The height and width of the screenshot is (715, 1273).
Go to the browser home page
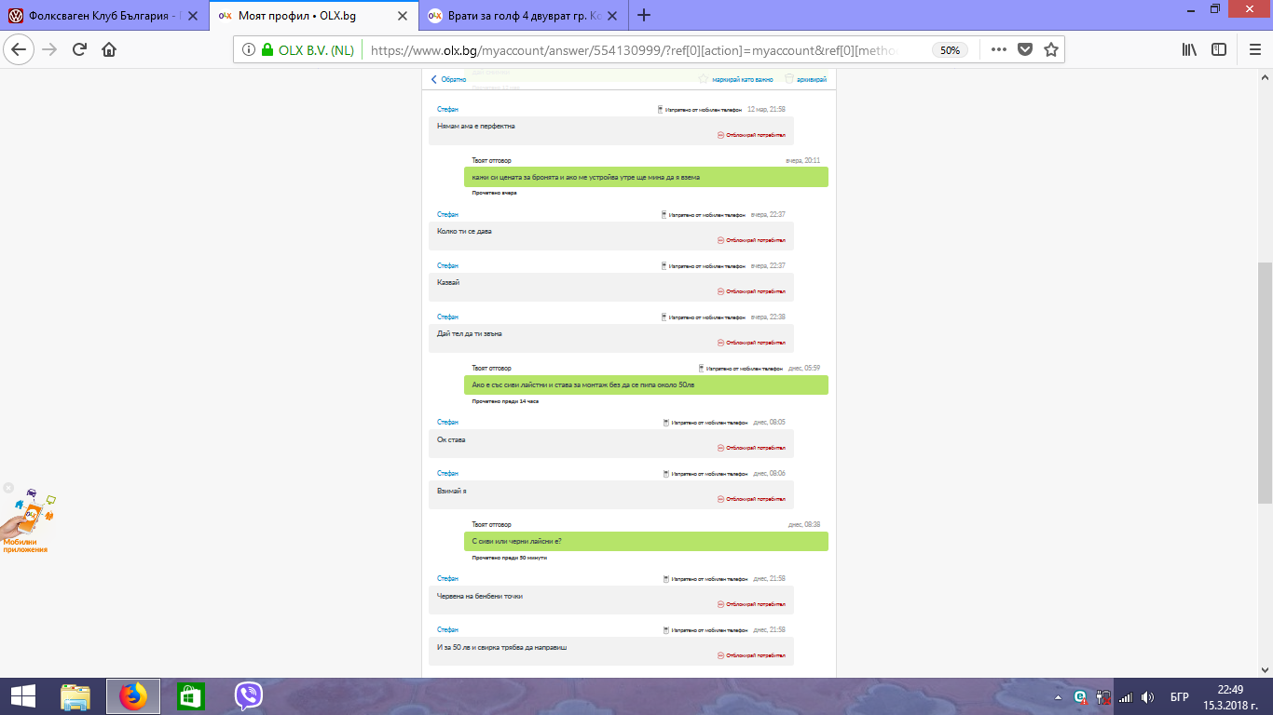point(109,50)
